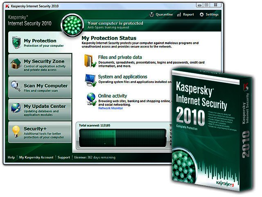Switch to the My Security Zone tab

44,64
